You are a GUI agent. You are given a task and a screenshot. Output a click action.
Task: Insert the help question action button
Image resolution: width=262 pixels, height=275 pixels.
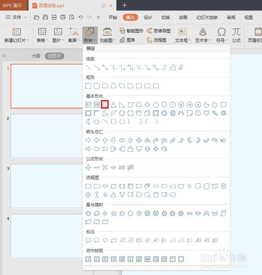point(173,259)
